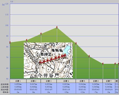
Task: Click the waypoint marker at the 98m elevation peak
Action: [57, 27]
